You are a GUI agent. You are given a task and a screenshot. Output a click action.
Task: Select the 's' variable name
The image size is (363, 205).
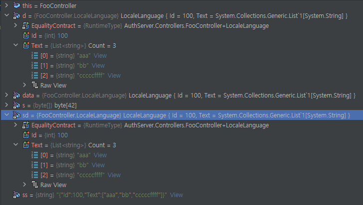23,105
